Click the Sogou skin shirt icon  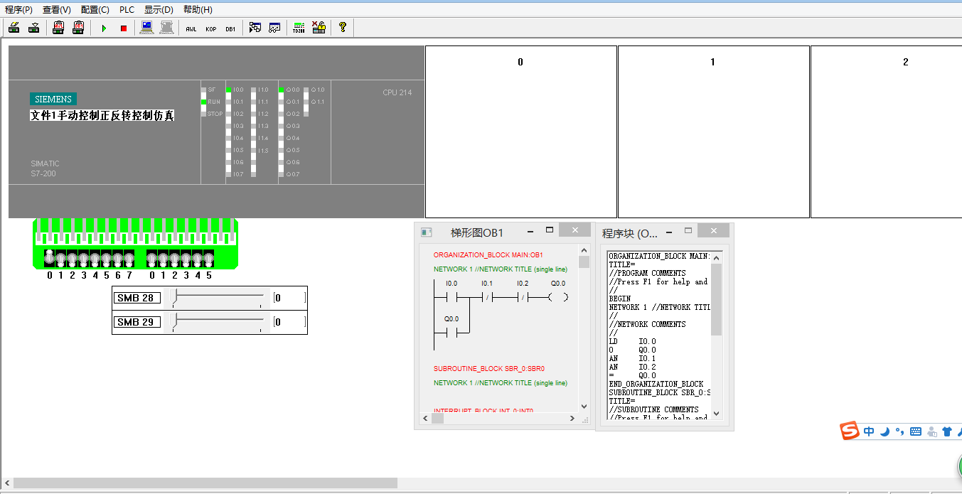pyautogui.click(x=946, y=431)
